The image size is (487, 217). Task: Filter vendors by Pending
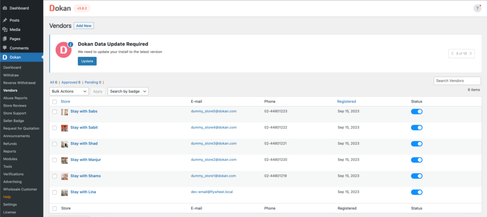pyautogui.click(x=91, y=82)
